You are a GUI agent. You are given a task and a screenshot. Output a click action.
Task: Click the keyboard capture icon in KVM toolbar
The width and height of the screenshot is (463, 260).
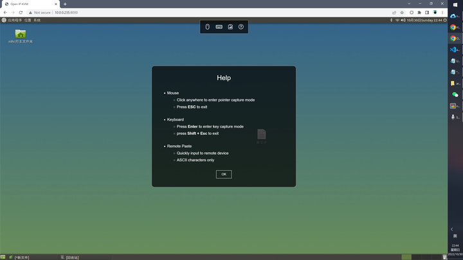[x=219, y=27]
